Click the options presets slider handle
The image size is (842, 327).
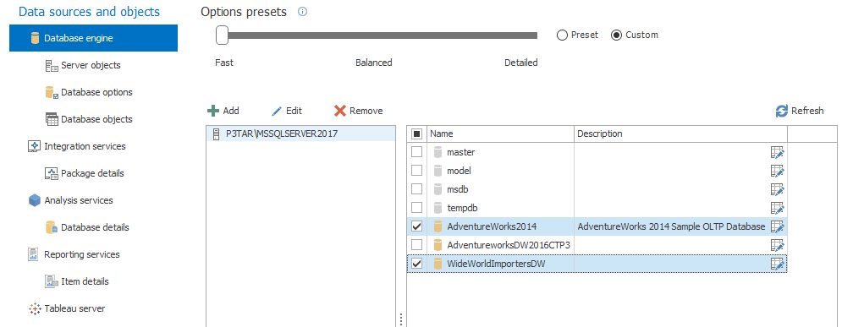coord(222,35)
